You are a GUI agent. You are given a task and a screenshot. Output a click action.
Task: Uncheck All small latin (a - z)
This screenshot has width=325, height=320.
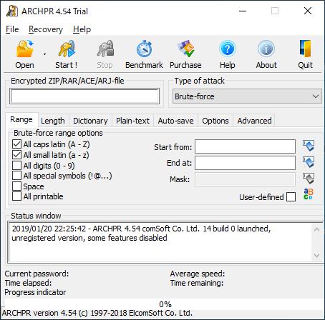16,155
